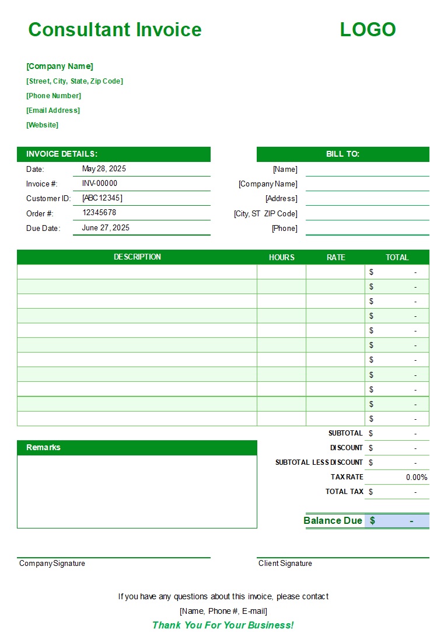This screenshot has width=430, height=632.
Task: Click the SUBTOTAL LESS DISCOUNT amount
Action: point(397,462)
